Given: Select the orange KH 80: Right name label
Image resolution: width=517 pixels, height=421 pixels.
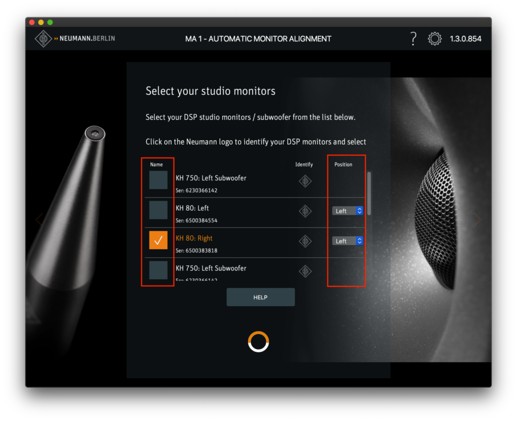Looking at the screenshot, I should pos(194,238).
